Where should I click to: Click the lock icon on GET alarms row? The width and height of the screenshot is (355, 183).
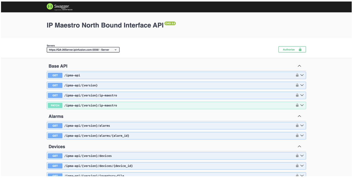297,126
